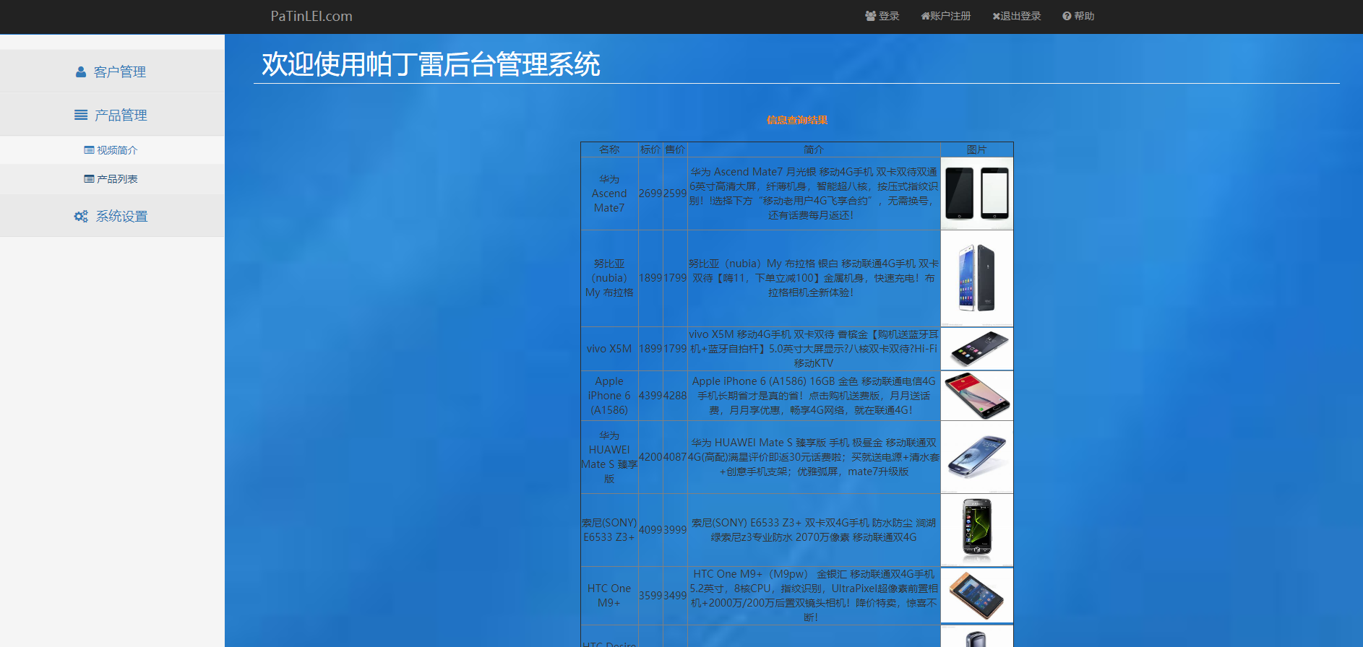Click the 4087 sale price cell
The image size is (1363, 647).
pos(675,457)
